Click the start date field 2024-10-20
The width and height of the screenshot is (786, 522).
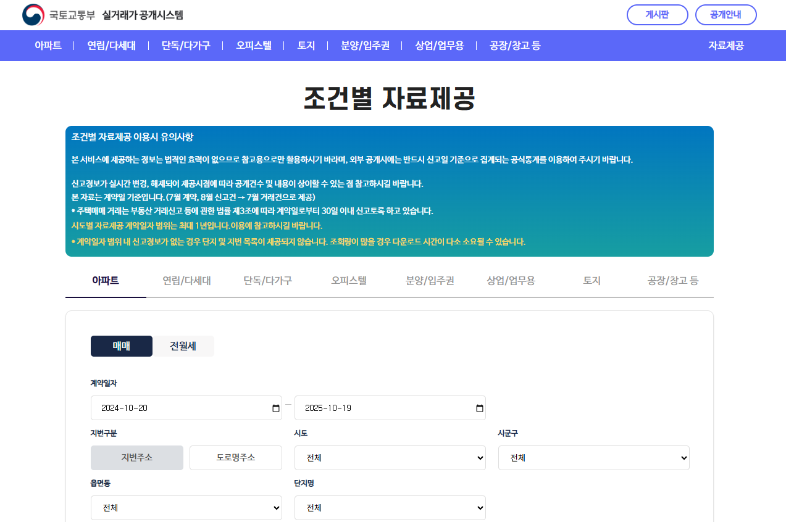pos(186,408)
